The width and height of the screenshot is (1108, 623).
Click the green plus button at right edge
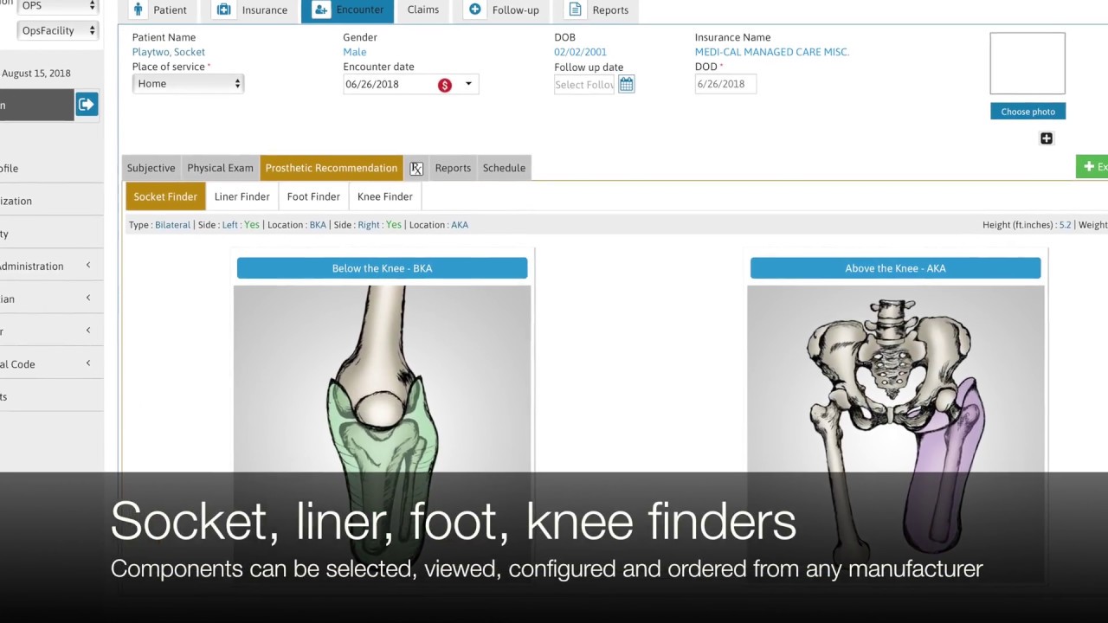click(x=1092, y=167)
